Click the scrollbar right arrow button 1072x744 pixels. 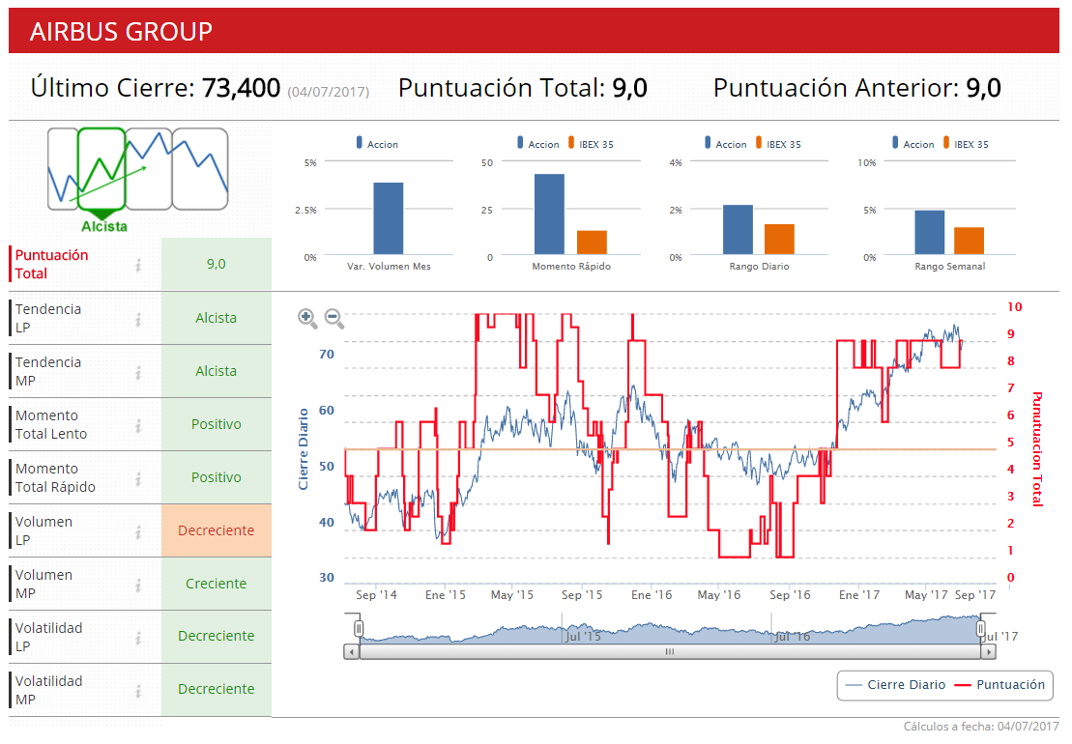pos(988,652)
